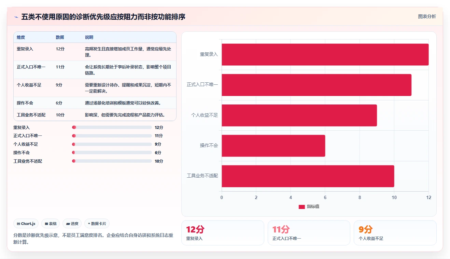Screen dimensions: 450x259
Task: Toggle the 指标值 legend swatch
Action: click(301, 207)
